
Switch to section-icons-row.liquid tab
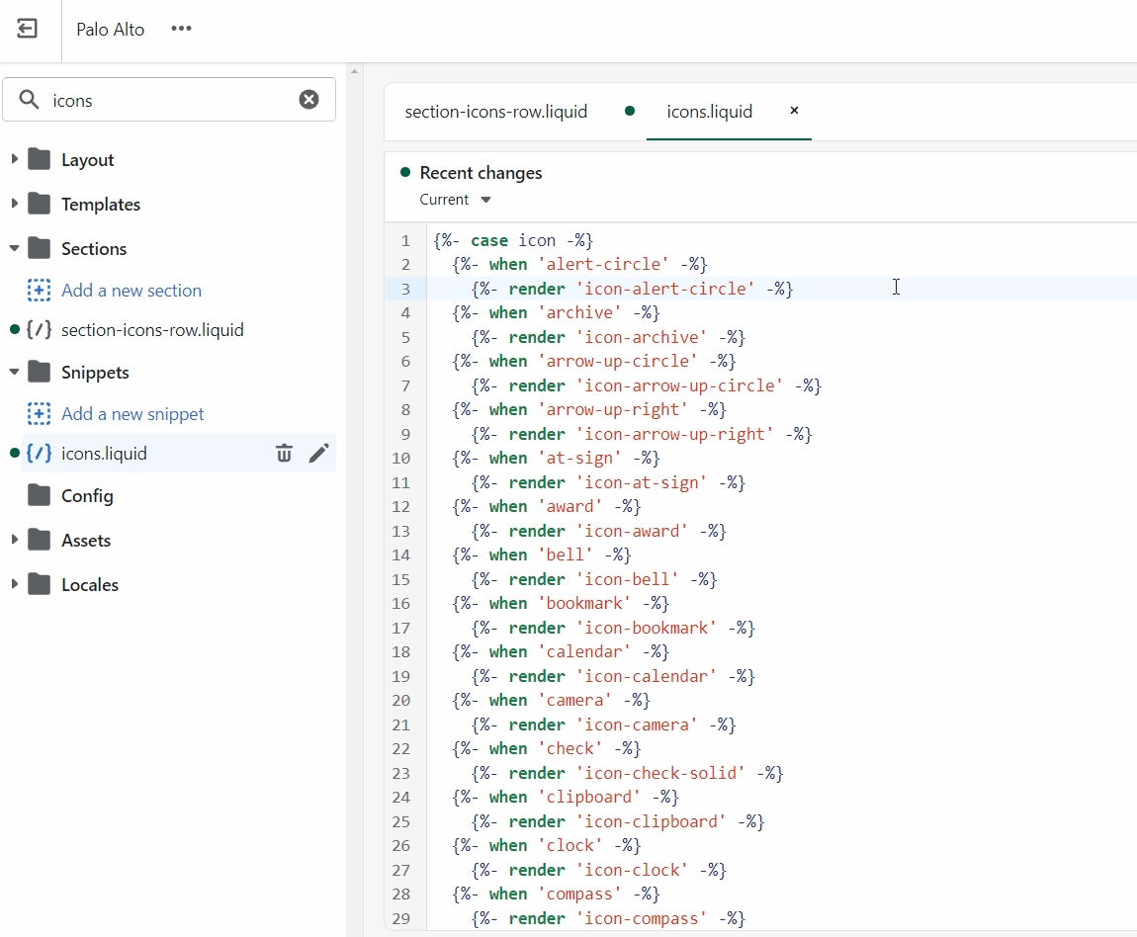coord(496,112)
